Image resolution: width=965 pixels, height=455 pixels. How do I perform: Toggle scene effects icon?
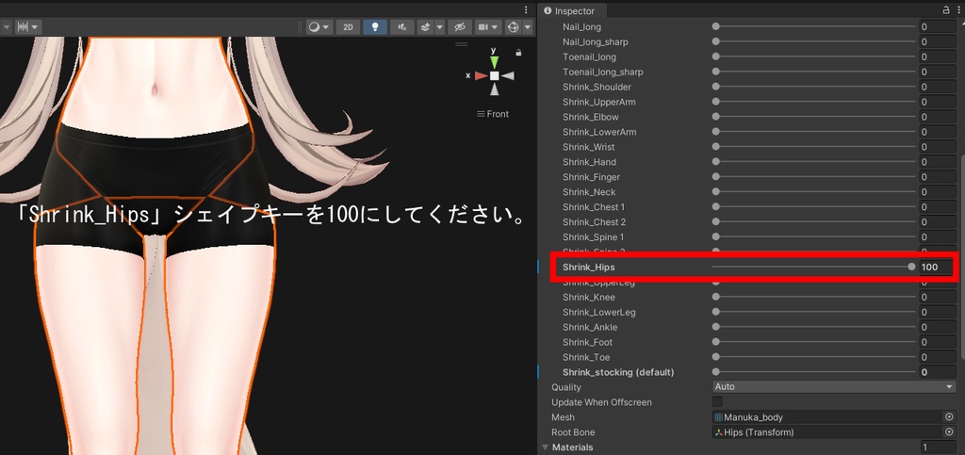coord(425,27)
